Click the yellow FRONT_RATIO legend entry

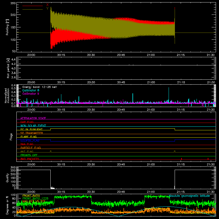31,196
